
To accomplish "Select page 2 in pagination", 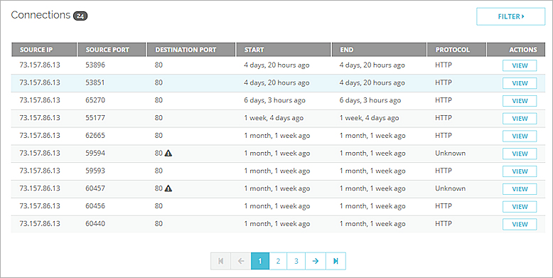I will (x=278, y=261).
